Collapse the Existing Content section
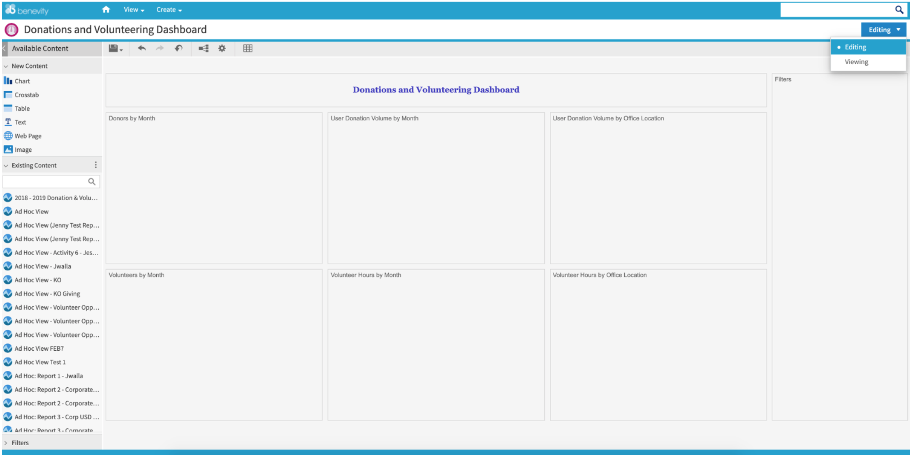Image resolution: width=913 pixels, height=458 pixels. tap(6, 165)
